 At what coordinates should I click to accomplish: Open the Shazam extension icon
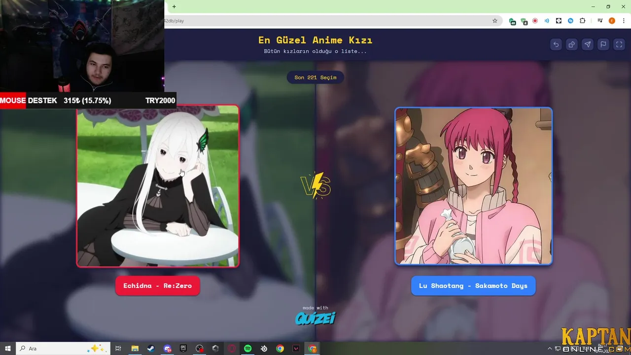[x=570, y=21]
